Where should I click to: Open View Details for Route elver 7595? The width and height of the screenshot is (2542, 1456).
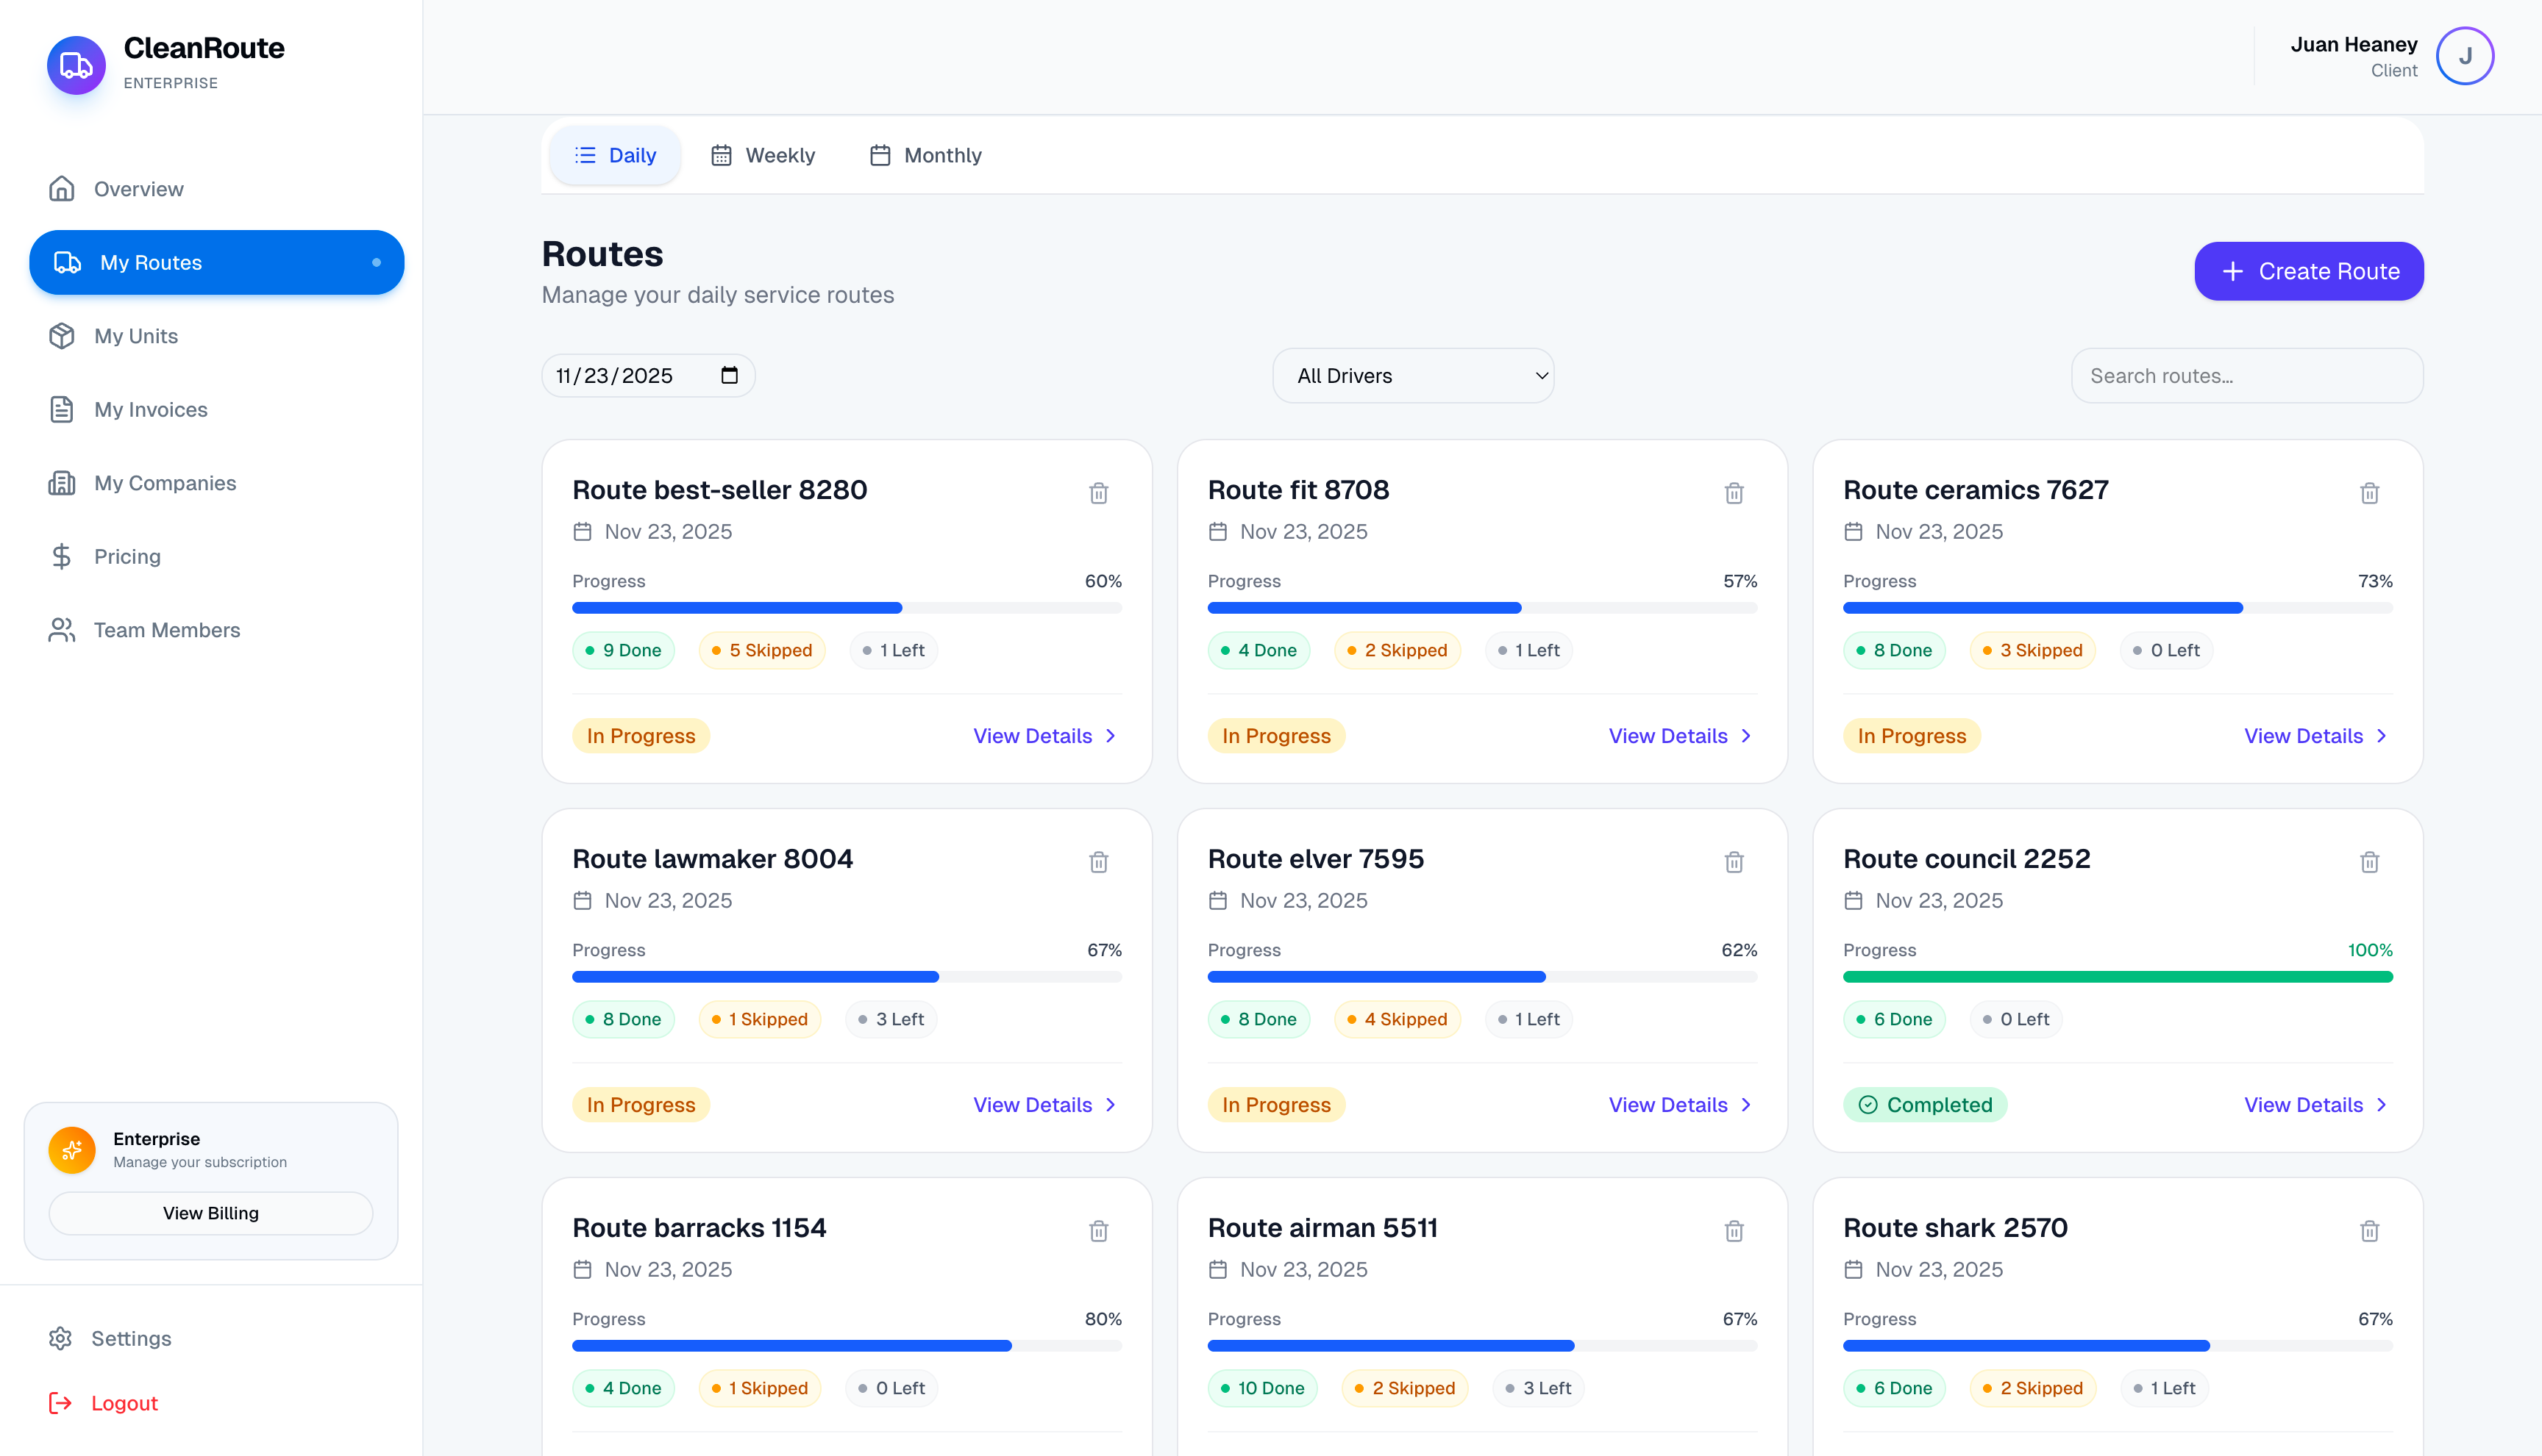pyautogui.click(x=1666, y=1104)
